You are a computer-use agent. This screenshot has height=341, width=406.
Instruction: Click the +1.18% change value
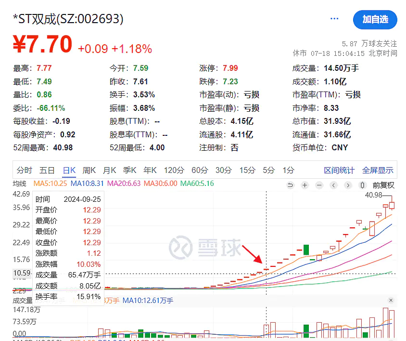pyautogui.click(x=132, y=49)
